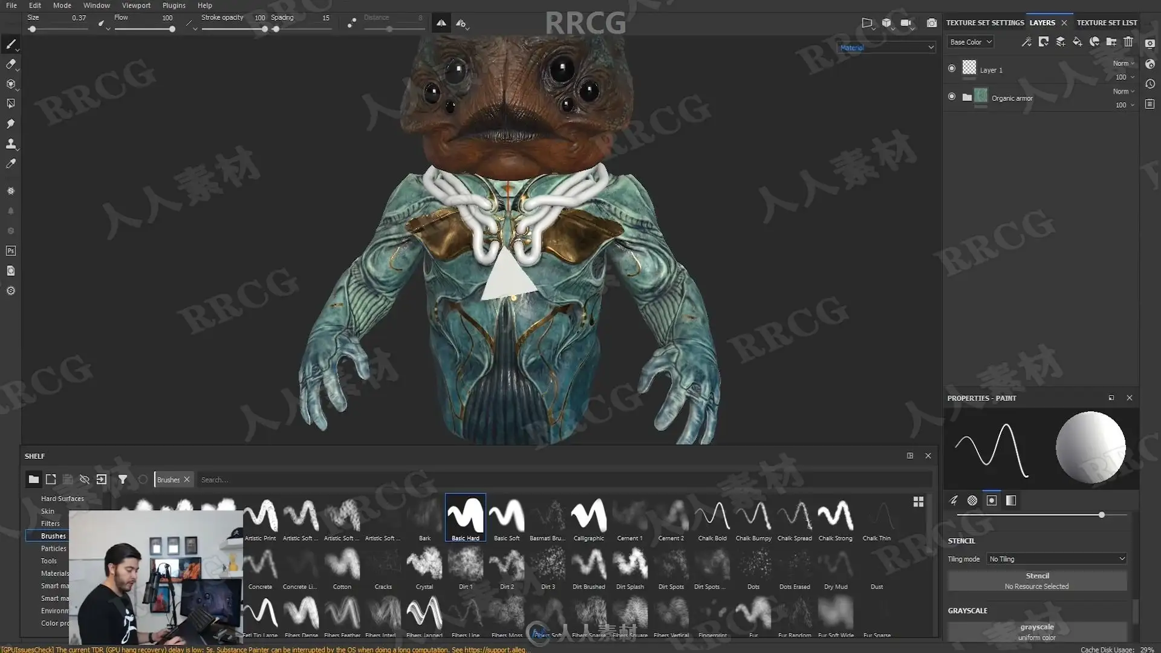Select the Polygon Fill tool

11,104
